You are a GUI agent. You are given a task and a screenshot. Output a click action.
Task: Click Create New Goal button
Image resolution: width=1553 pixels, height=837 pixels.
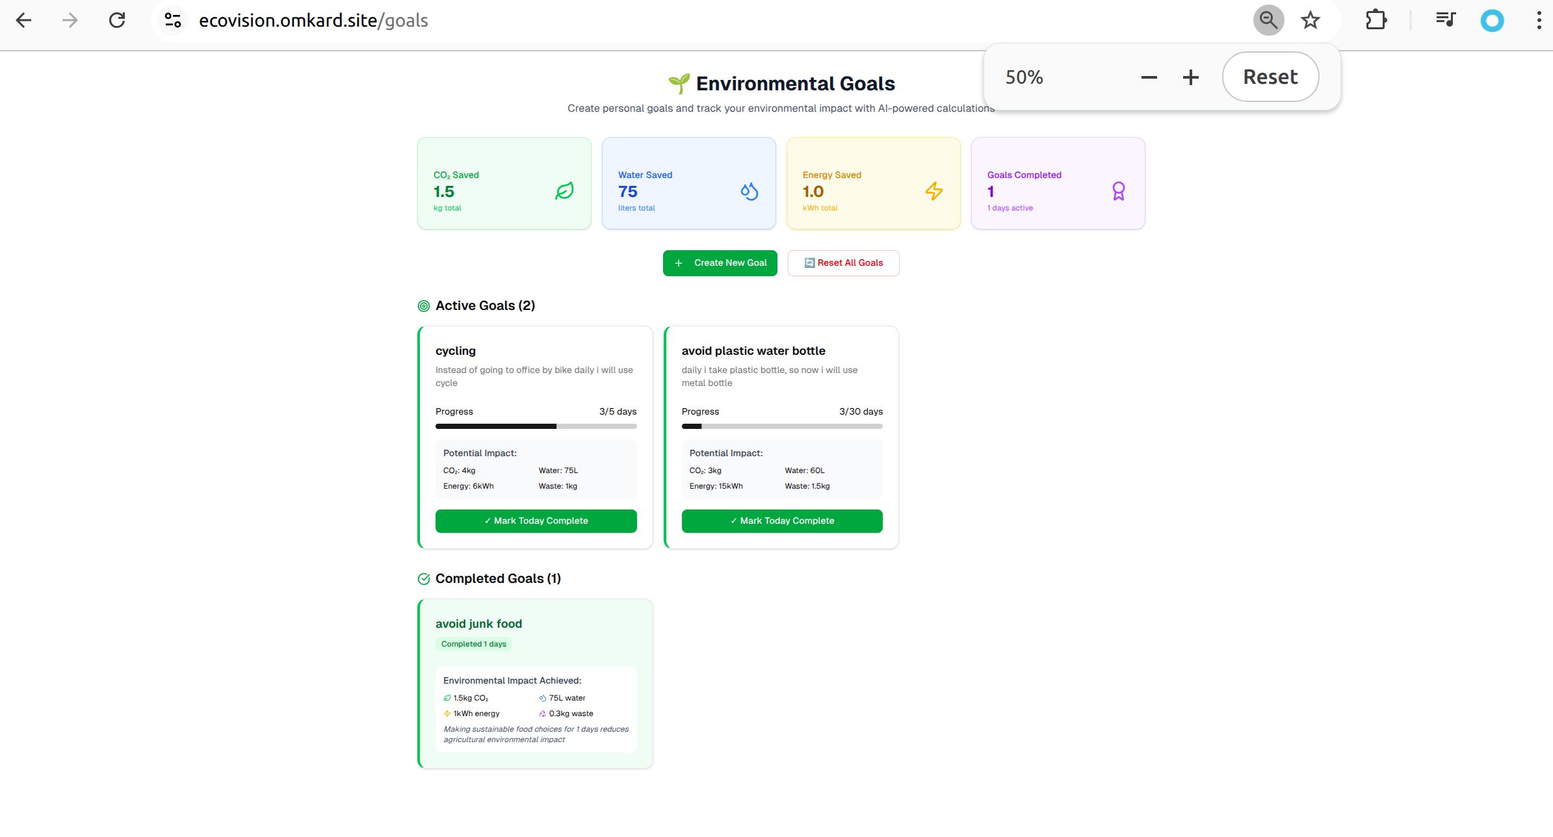[720, 263]
